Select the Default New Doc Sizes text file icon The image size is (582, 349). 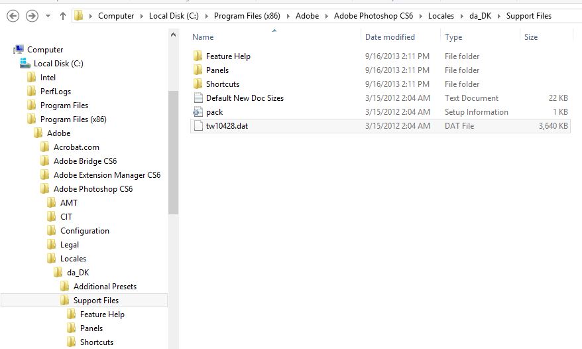pos(198,98)
